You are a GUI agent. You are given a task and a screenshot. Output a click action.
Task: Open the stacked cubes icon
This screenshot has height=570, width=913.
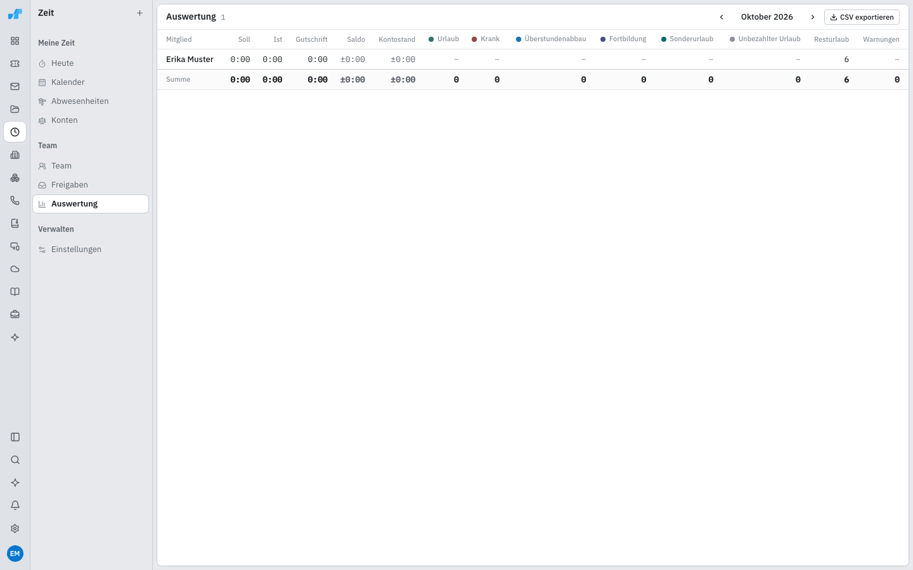tap(15, 178)
